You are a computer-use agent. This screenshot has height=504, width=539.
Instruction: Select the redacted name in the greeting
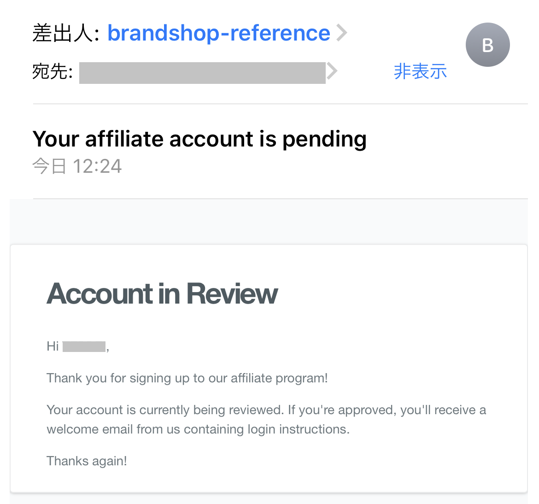84,346
